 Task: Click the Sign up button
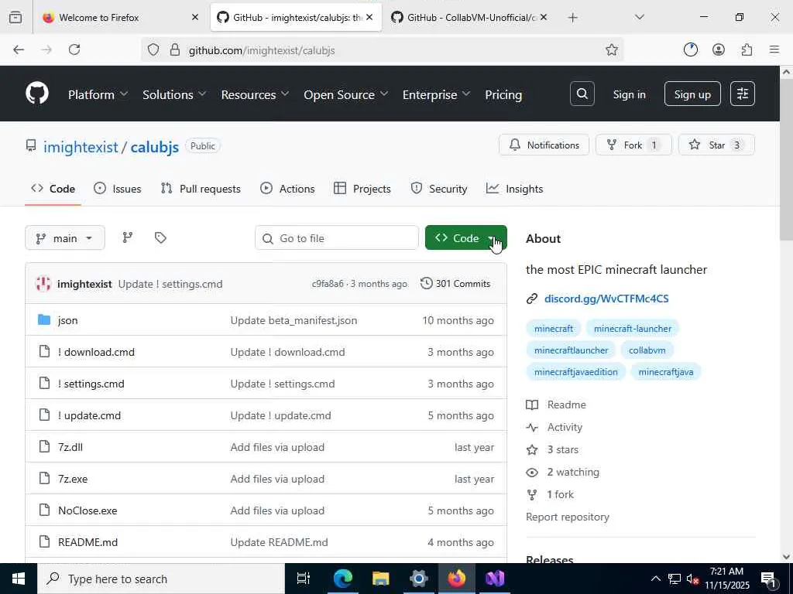(692, 94)
